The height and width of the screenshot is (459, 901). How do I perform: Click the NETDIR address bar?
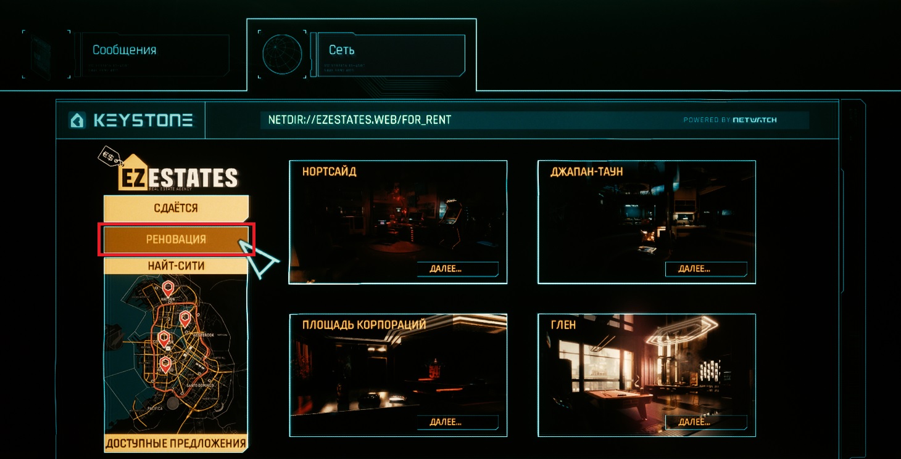[x=534, y=120]
